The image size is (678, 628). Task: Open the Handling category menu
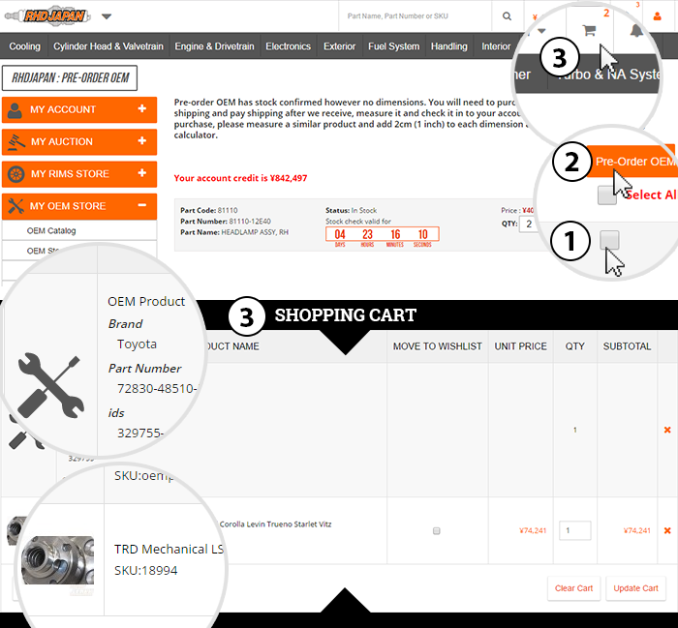click(x=448, y=46)
